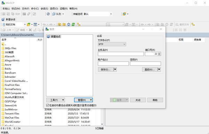Open the 标记(M) menu
209x134 pixels.
16,9
